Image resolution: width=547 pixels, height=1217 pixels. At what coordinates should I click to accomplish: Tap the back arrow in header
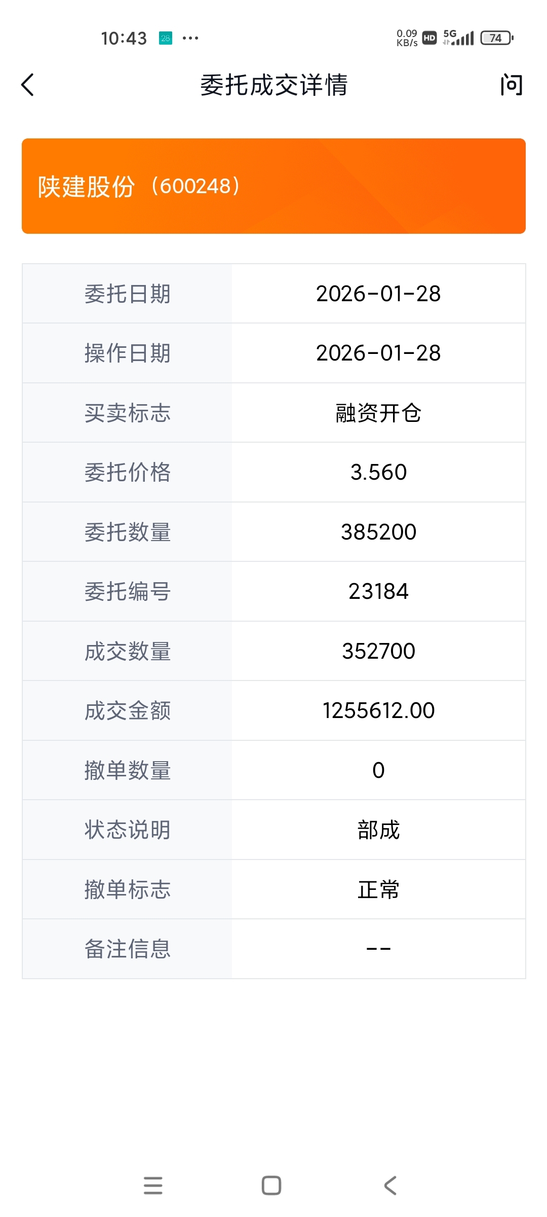(x=28, y=85)
